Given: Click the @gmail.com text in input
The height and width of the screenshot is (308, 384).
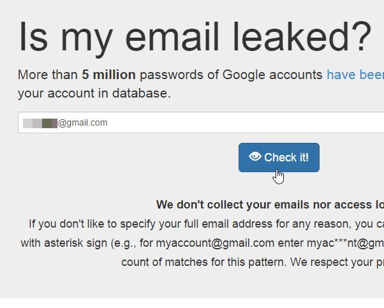Looking at the screenshot, I should (x=82, y=123).
